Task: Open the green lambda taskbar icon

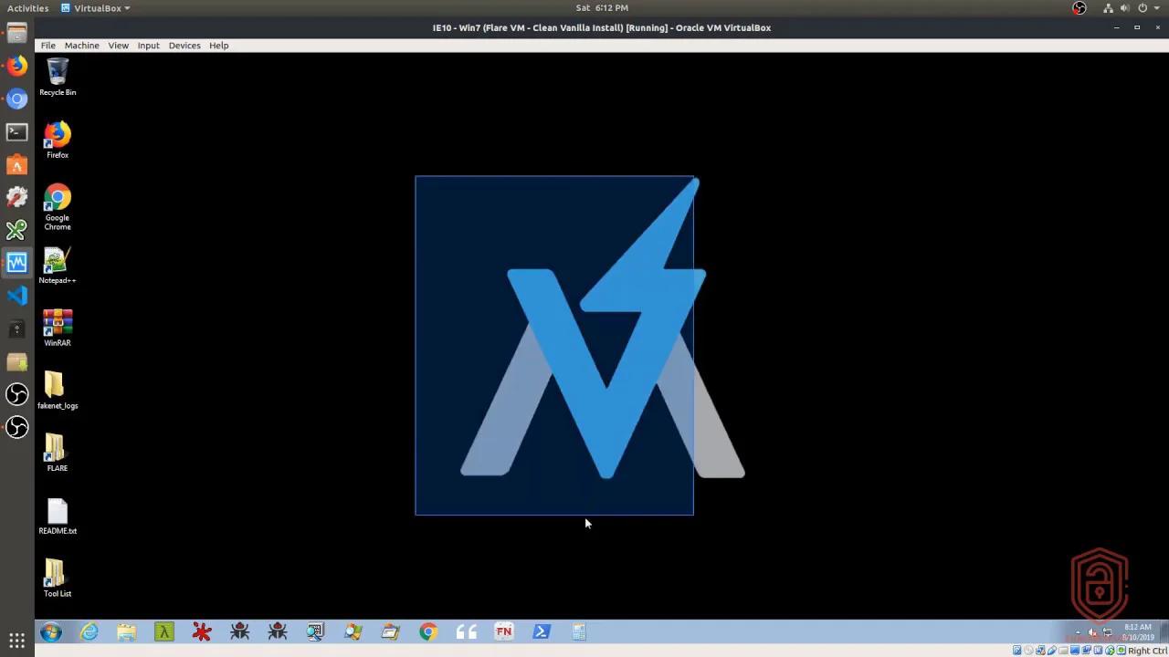Action: pos(164,631)
